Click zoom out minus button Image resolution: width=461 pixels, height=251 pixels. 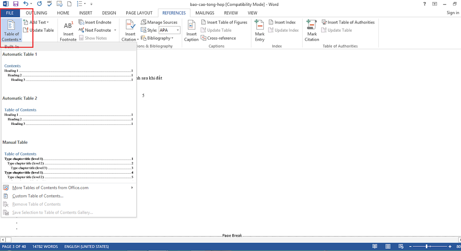[x=411, y=247]
